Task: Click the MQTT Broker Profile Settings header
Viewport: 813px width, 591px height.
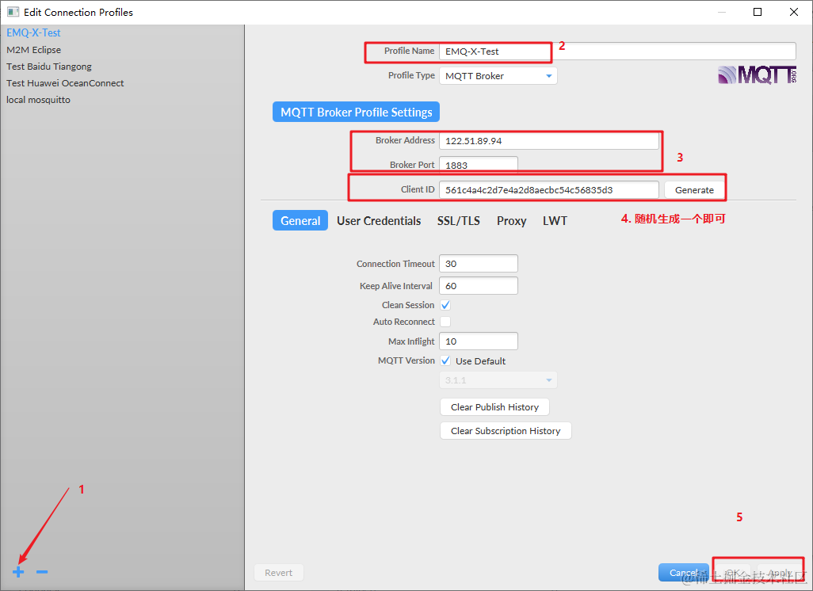Action: point(357,112)
